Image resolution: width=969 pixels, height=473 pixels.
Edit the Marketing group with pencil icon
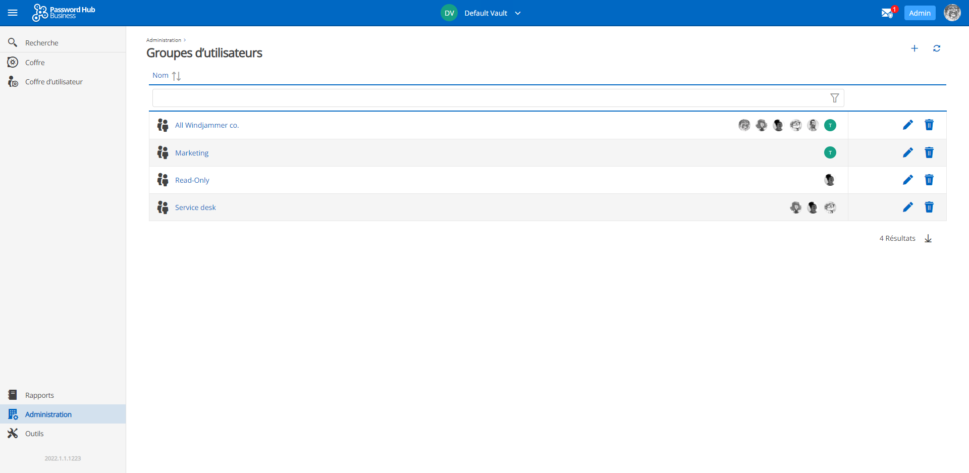click(x=907, y=152)
